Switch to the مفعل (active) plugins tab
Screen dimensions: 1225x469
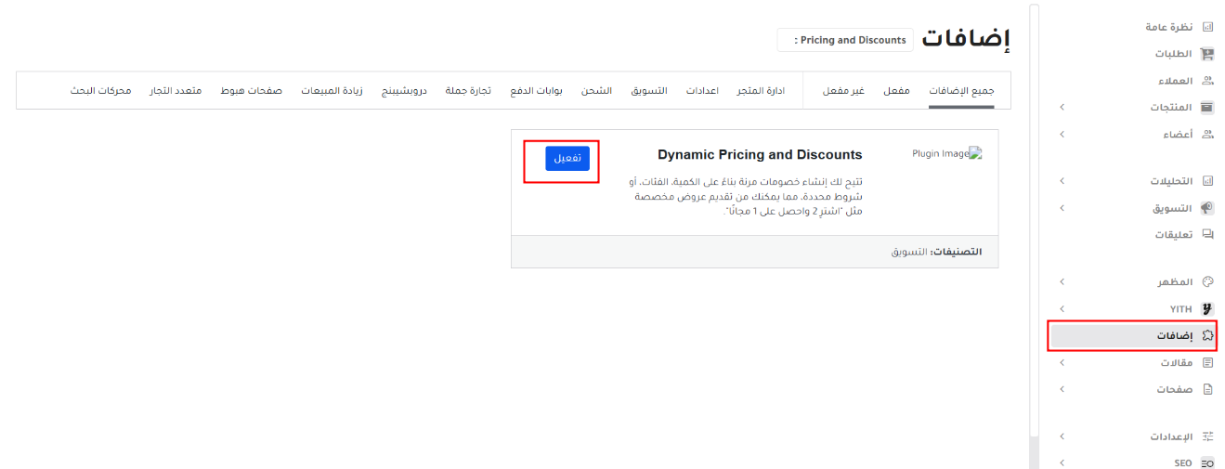[x=896, y=90]
